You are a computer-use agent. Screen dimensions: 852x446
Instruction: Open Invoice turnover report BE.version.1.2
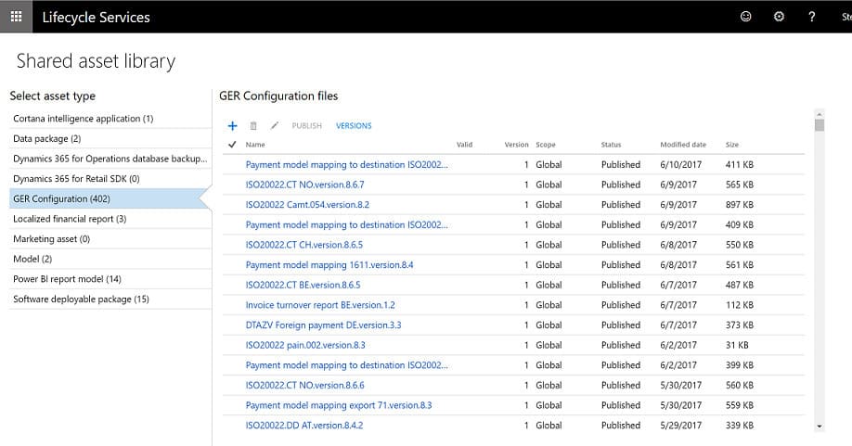click(x=320, y=305)
